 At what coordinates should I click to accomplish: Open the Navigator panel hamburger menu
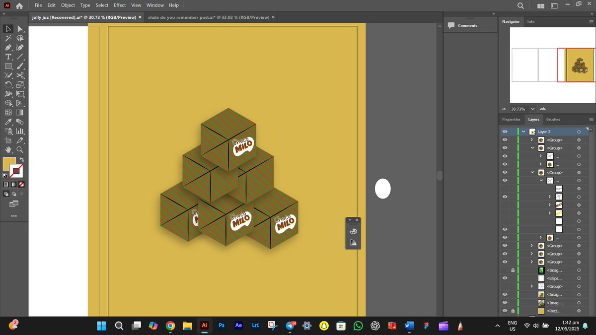[x=591, y=22]
